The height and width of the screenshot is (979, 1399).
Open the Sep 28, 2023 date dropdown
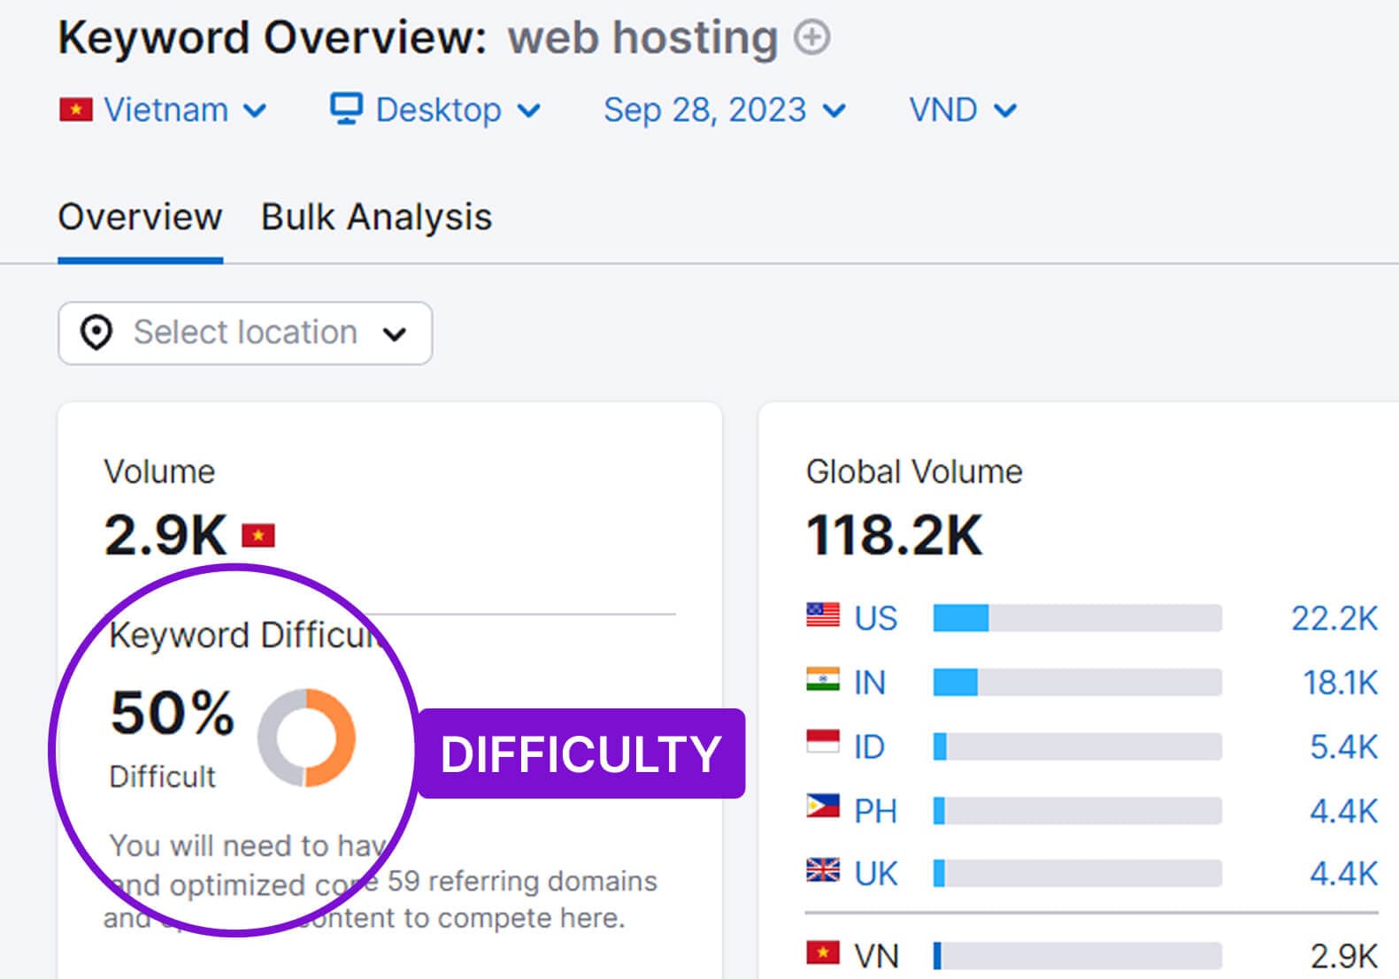(724, 111)
